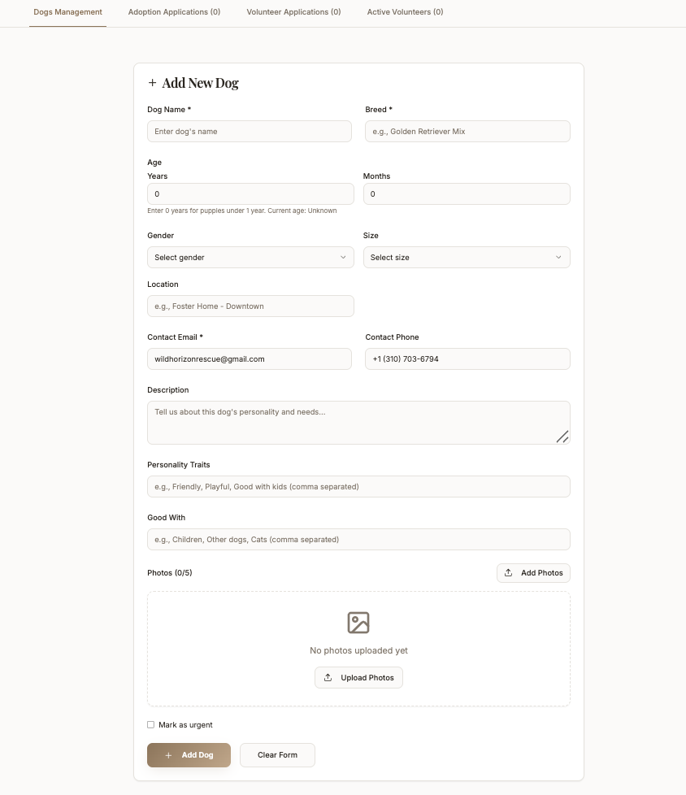Enable the Mark as urgent checkbox
The image size is (686, 795).
[151, 724]
